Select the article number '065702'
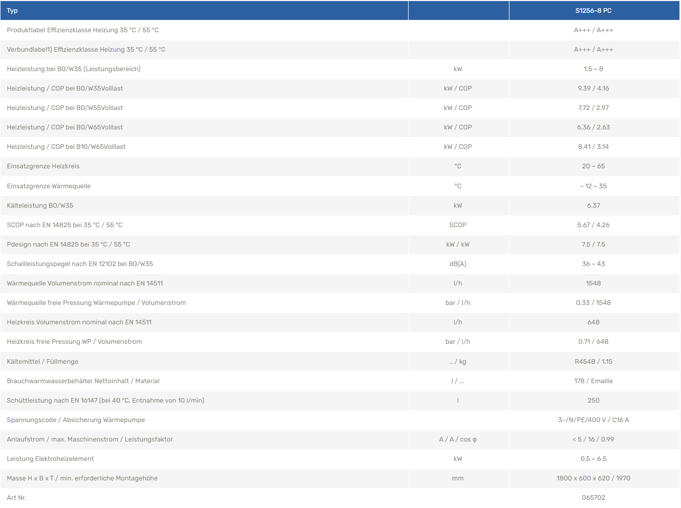This screenshot has height=508, width=681. pyautogui.click(x=593, y=498)
